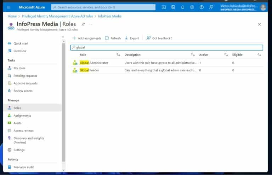Open the help question mark icon
Screen dimensions: 272x175
point(202,7)
